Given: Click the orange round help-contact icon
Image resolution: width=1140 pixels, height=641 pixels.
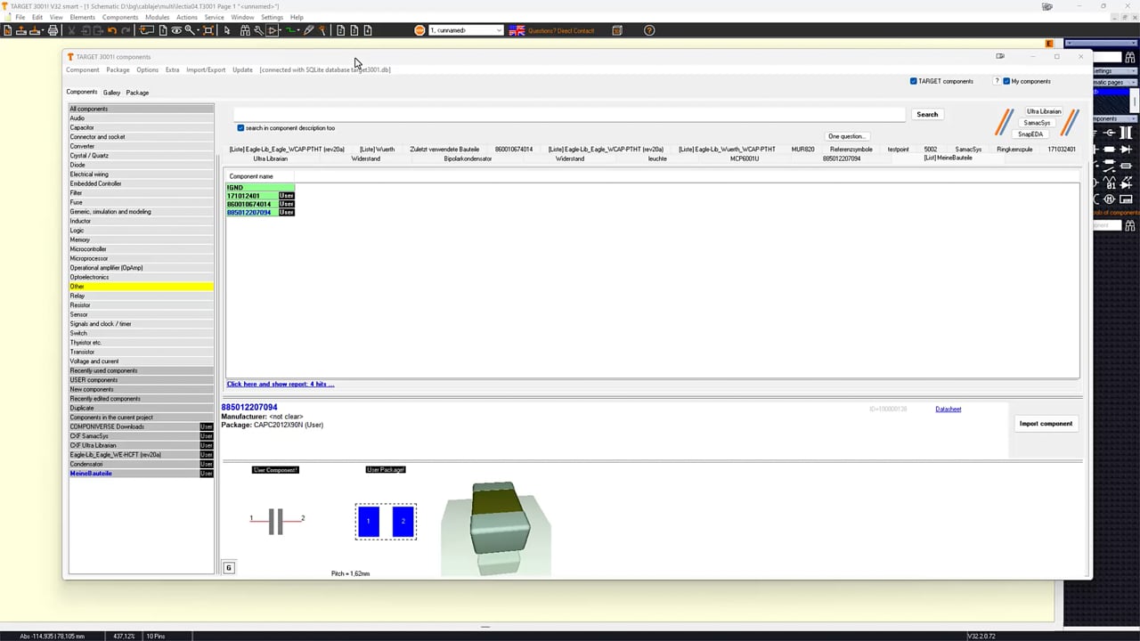Looking at the screenshot, I should tap(419, 30).
